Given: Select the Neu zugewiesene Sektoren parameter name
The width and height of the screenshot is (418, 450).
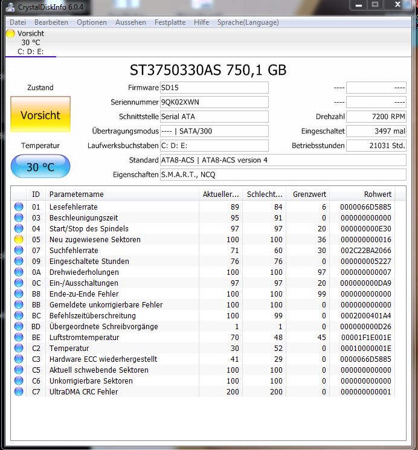Looking at the screenshot, I should point(95,239).
